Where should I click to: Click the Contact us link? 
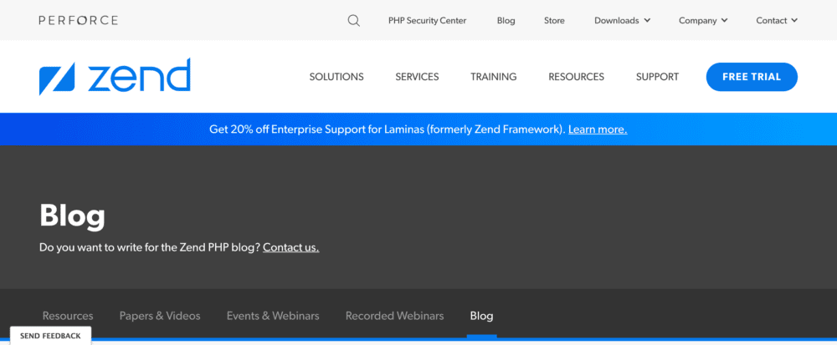(x=290, y=247)
